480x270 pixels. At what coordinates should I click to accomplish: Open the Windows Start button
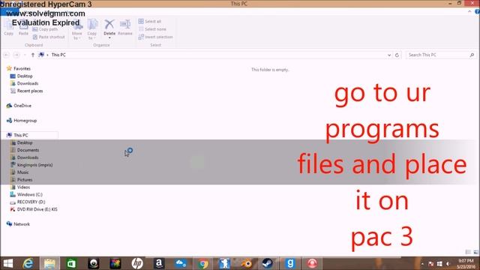pos(8,263)
